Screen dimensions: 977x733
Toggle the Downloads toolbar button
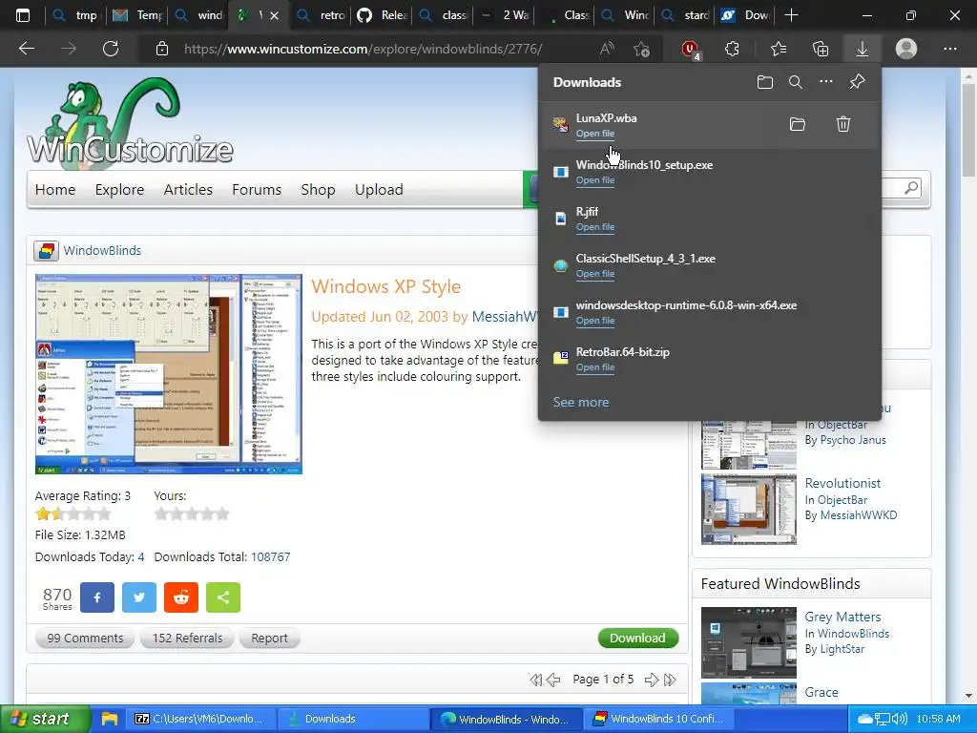click(x=863, y=49)
